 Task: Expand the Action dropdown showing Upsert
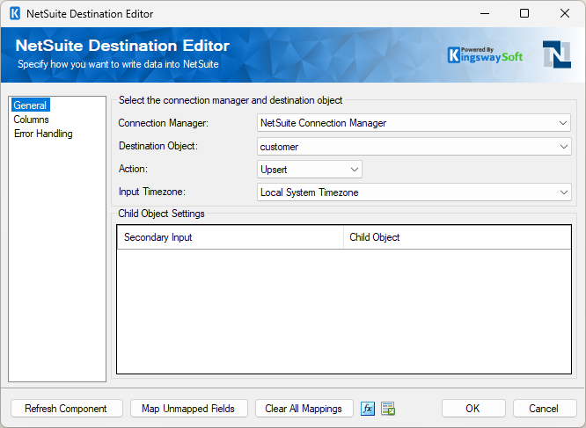click(310, 170)
